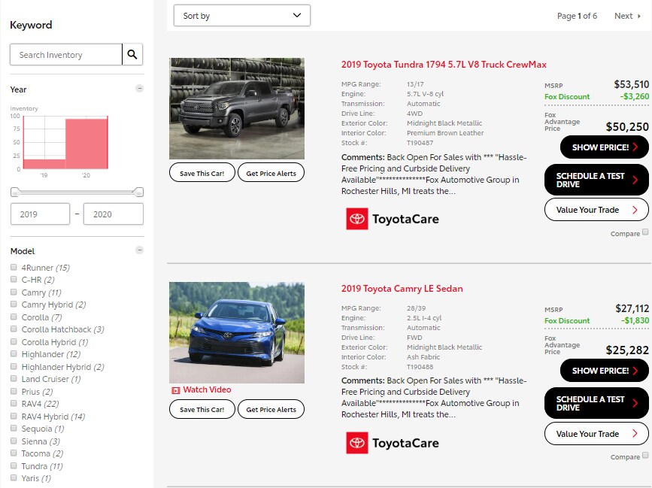Click the Tundra stock number T190487
Image resolution: width=652 pixels, height=488 pixels.
420,143
